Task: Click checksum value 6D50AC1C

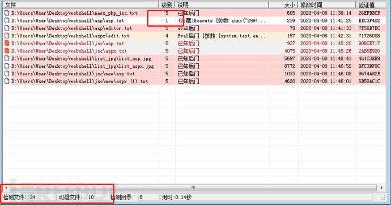Action: point(369,81)
